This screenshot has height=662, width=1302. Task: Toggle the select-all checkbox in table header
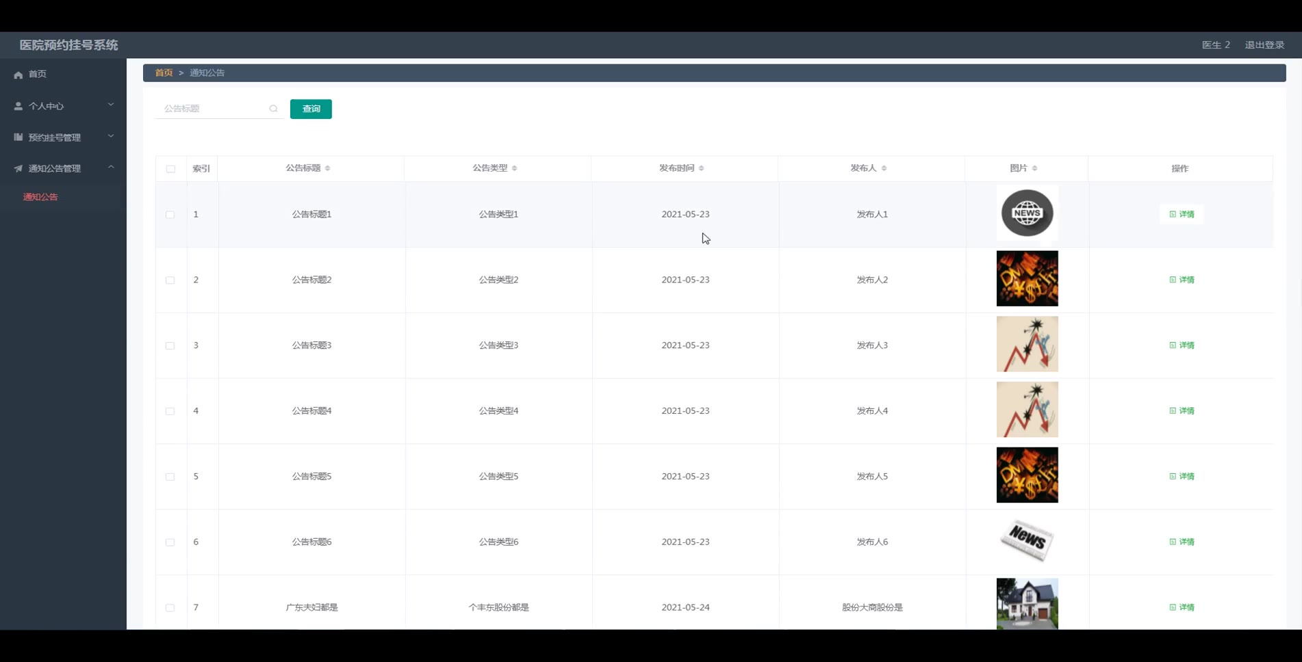pos(170,169)
